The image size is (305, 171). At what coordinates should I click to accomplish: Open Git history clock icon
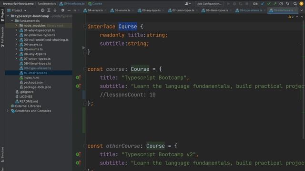pyautogui.click(x=281, y=4)
